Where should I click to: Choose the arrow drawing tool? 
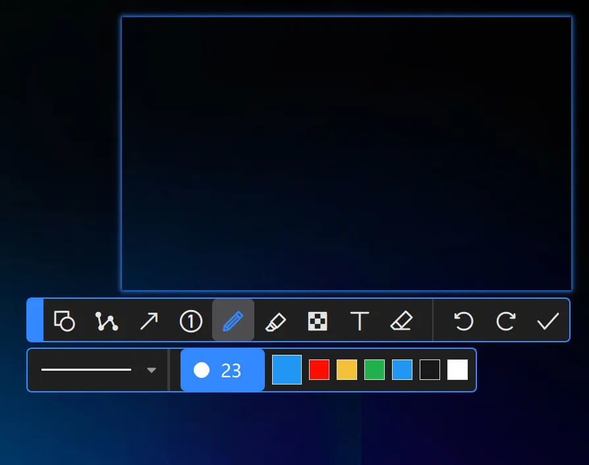[149, 321]
